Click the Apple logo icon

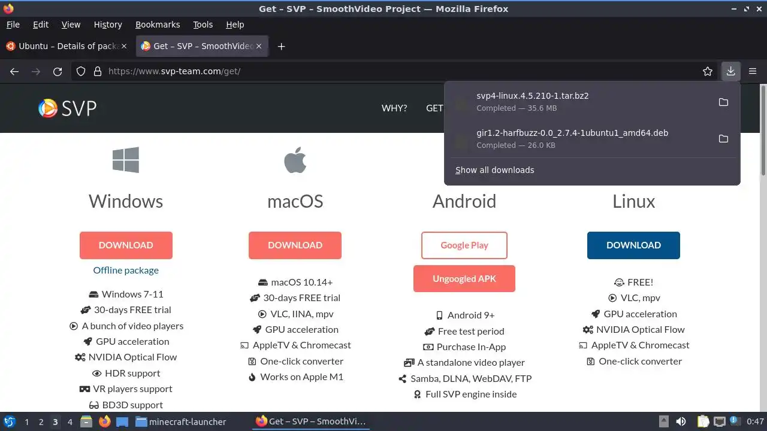(x=295, y=160)
